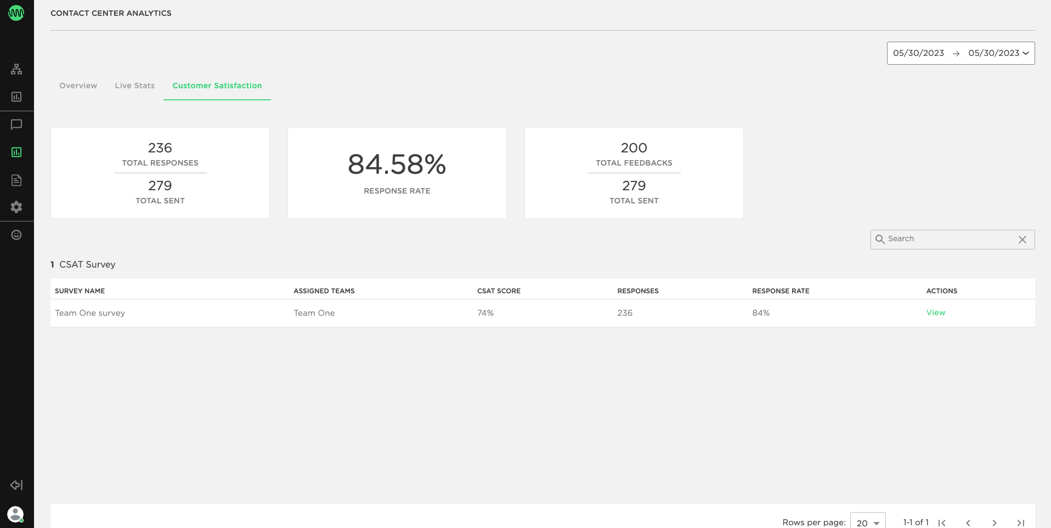This screenshot has width=1051, height=528.
Task: Select the green analytics chart sidebar icon
Action: pos(16,152)
